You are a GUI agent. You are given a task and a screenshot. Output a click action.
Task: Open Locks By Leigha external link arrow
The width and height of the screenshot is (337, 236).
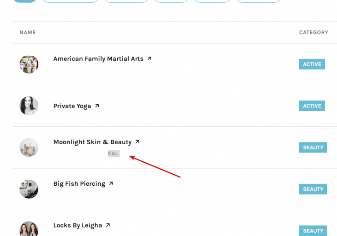[108, 225]
